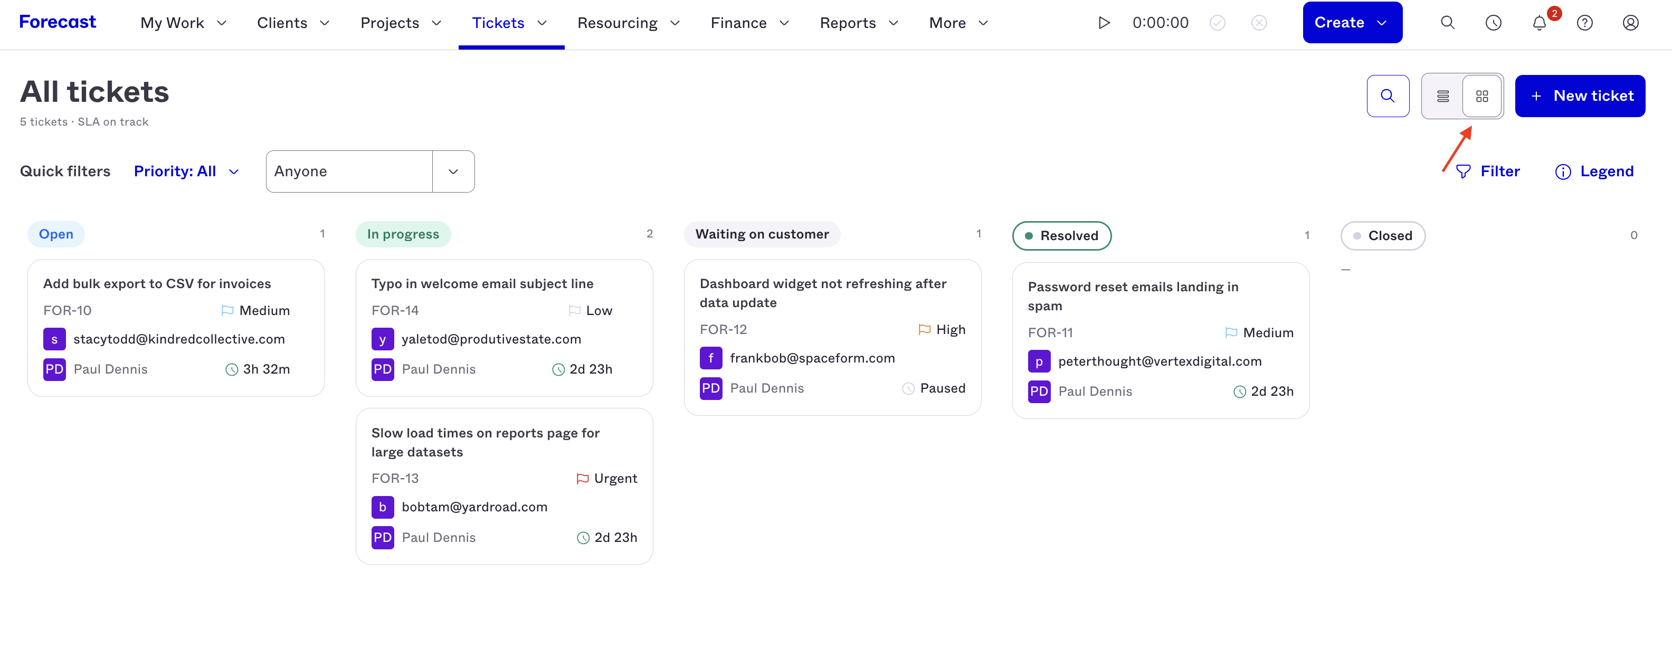Go to Forecast home logo
This screenshot has height=648, width=1672.
click(x=58, y=22)
